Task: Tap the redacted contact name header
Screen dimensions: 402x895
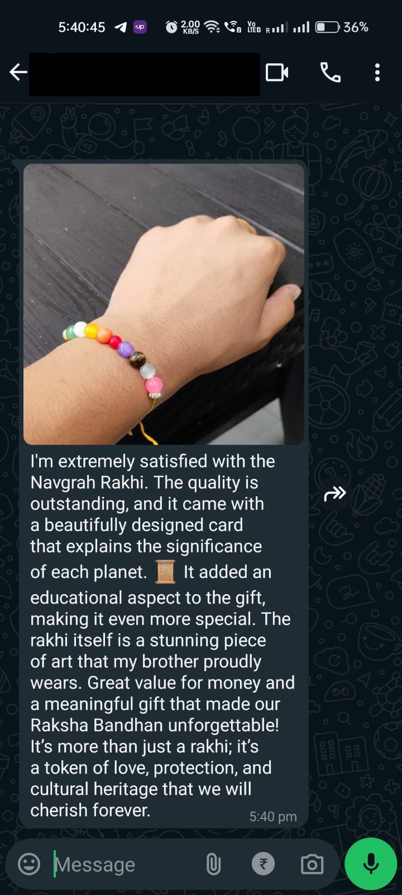Action: (x=144, y=74)
